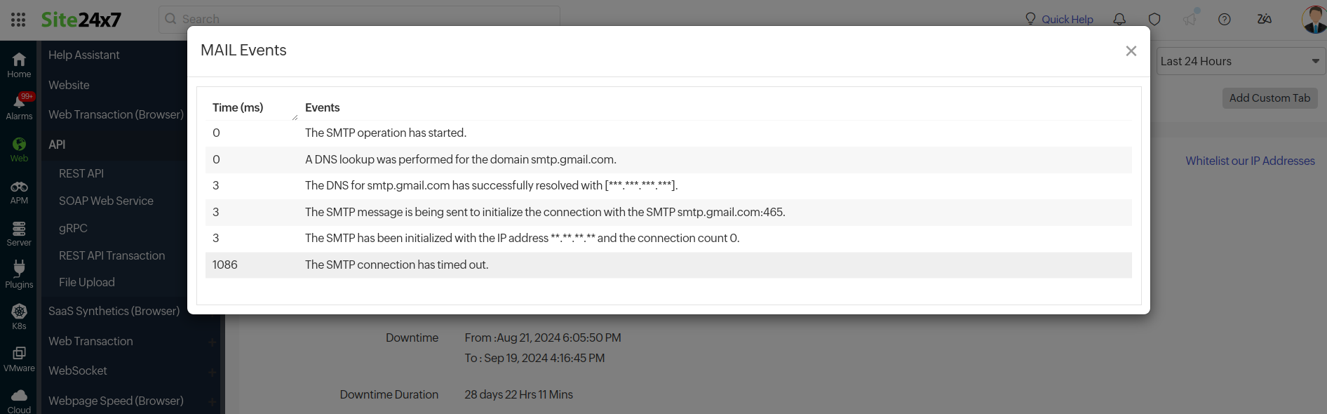Expand the WebSocket menu item
The height and width of the screenshot is (414, 1327).
coord(212,371)
